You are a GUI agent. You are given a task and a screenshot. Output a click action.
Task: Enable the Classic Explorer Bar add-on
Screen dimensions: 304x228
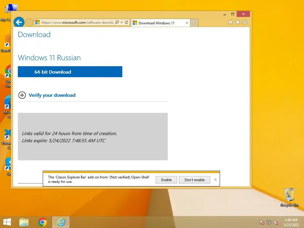pyautogui.click(x=166, y=180)
